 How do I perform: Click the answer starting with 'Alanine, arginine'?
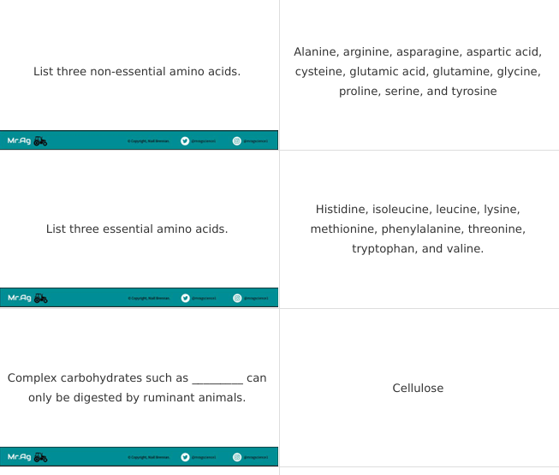point(418,71)
